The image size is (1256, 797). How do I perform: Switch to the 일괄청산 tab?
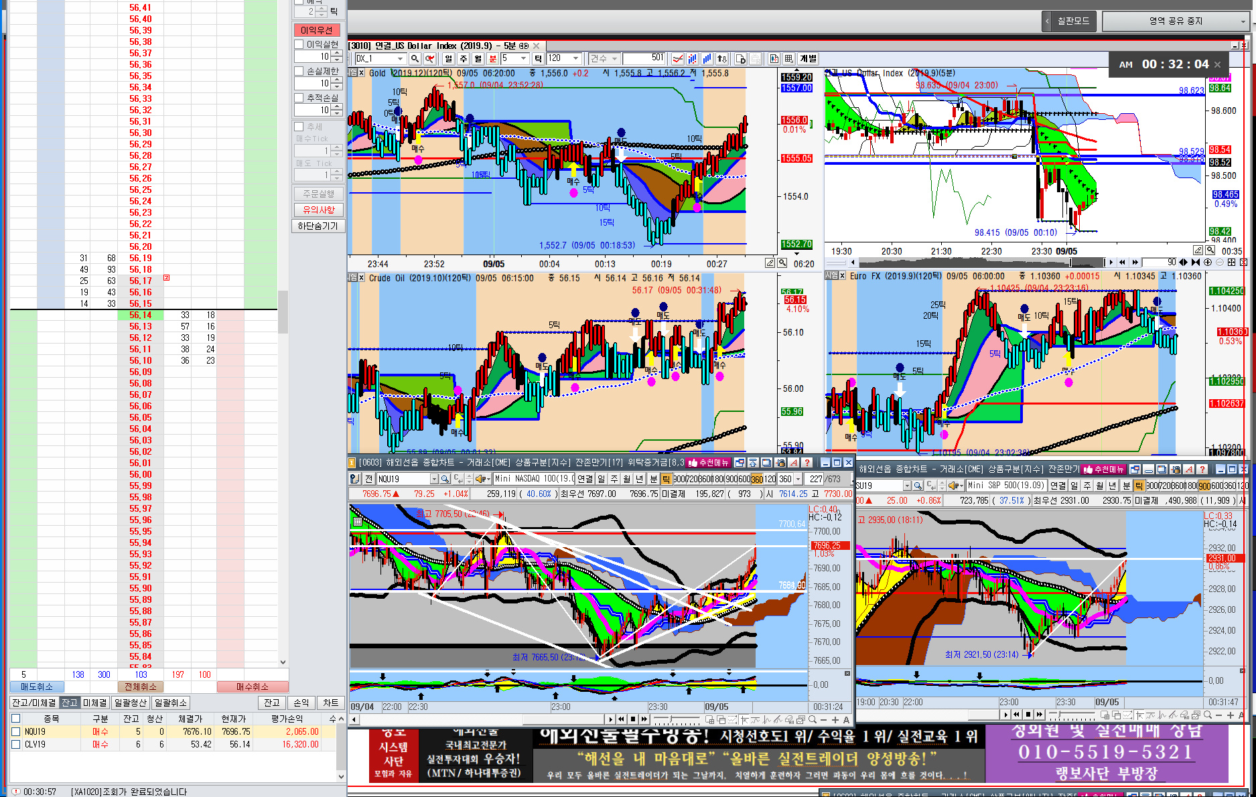tap(130, 703)
